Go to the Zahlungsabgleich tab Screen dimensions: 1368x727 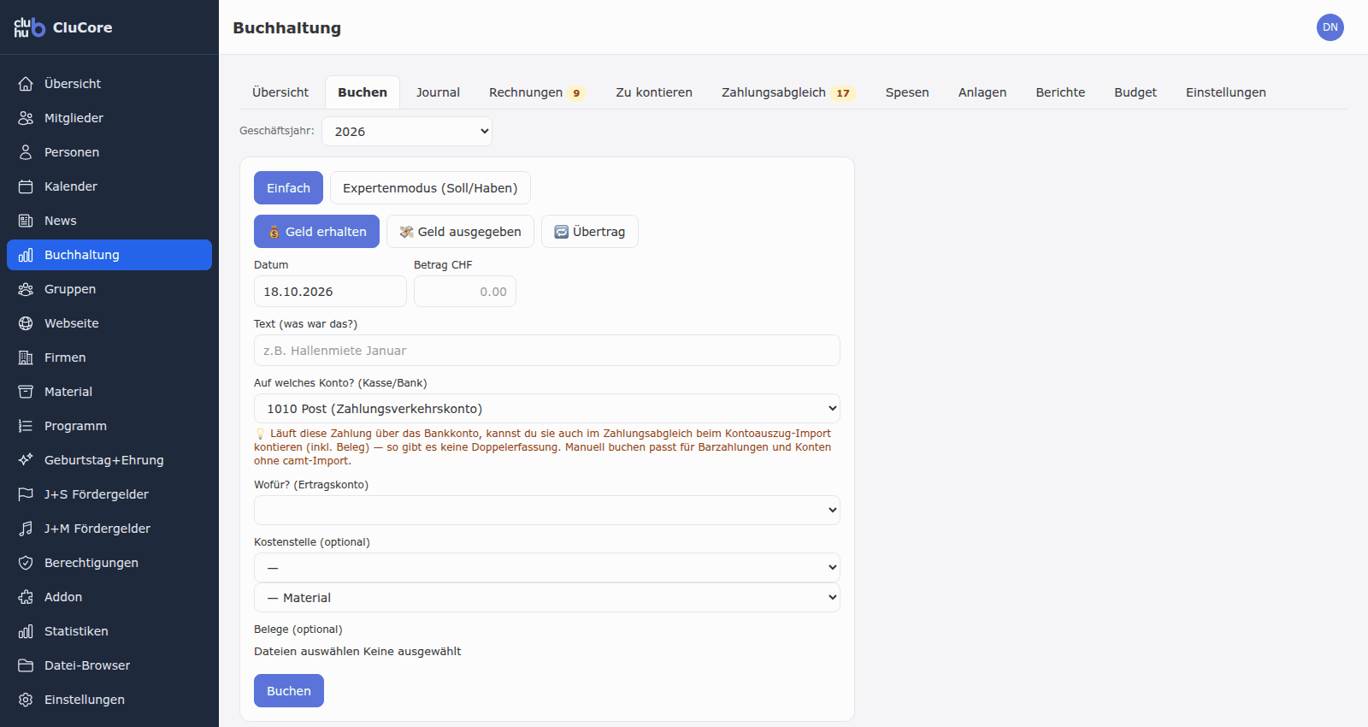[787, 92]
